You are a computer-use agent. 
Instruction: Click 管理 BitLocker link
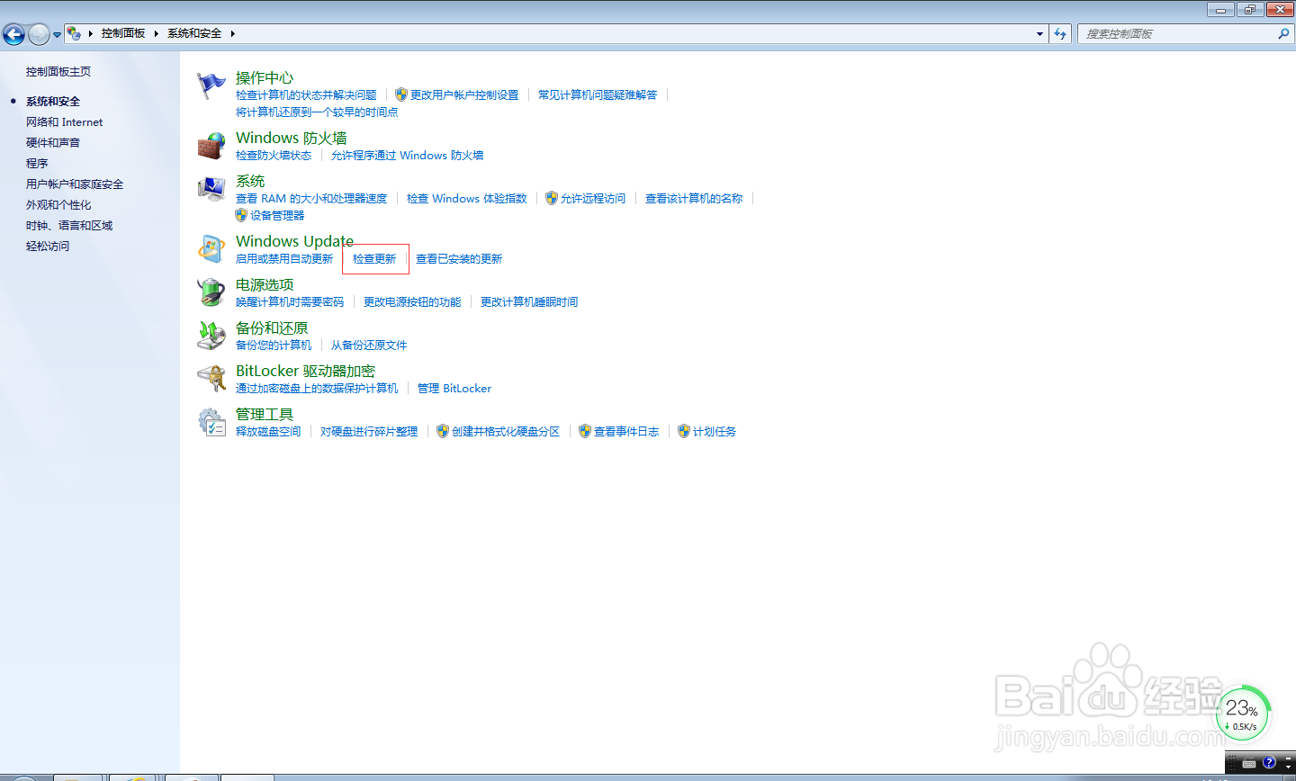coord(454,388)
